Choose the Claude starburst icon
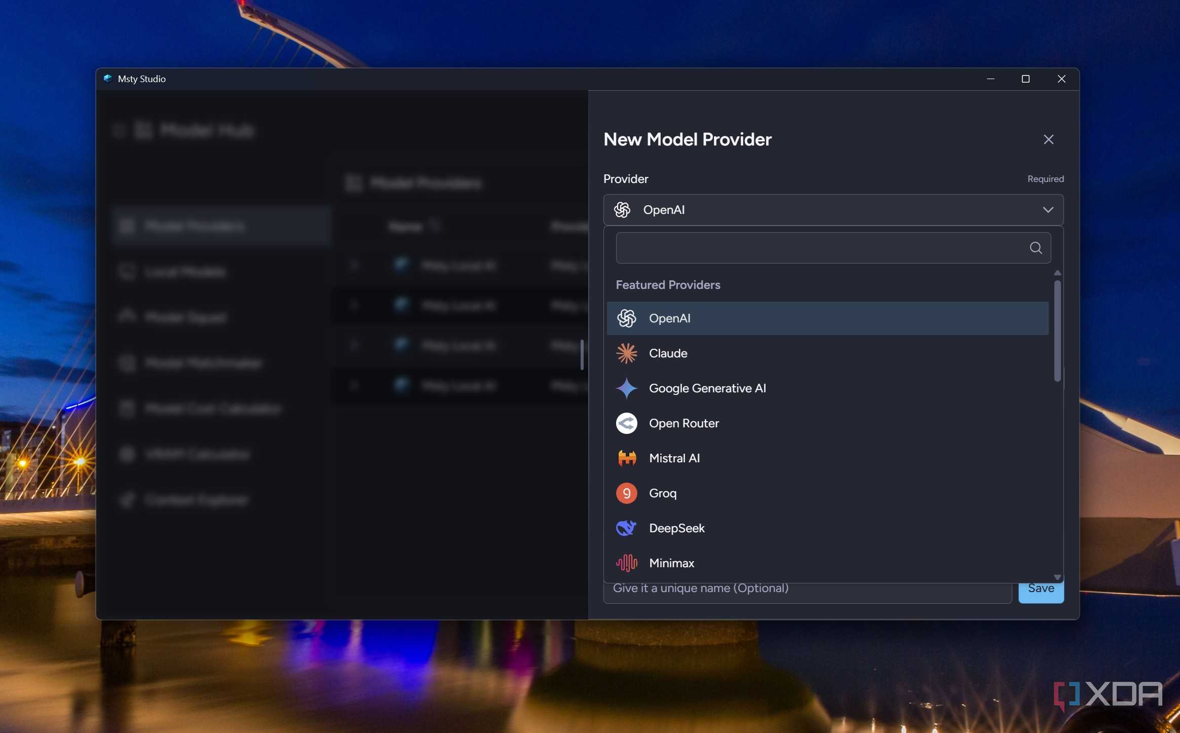 coord(627,353)
